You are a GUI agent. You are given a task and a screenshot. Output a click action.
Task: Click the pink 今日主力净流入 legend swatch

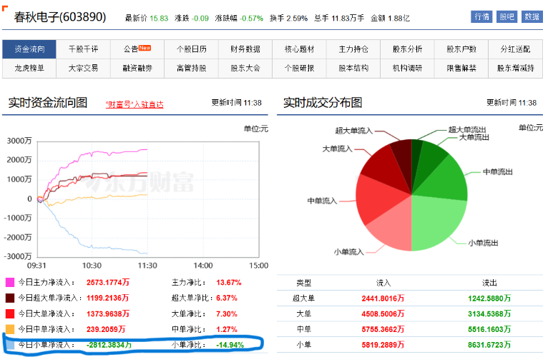point(10,282)
